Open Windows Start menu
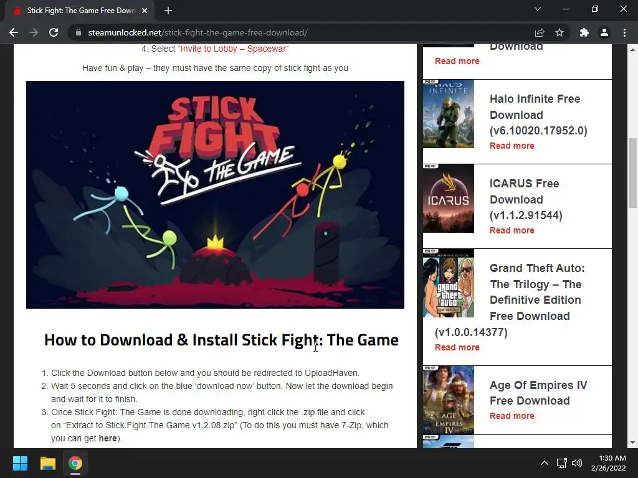Viewport: 638px width, 478px height. (x=20, y=463)
